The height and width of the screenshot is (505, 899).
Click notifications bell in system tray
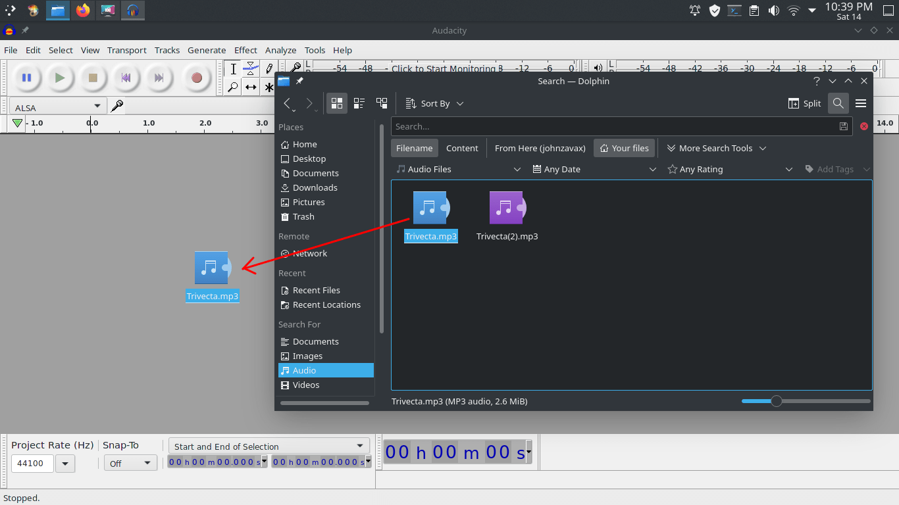(695, 11)
